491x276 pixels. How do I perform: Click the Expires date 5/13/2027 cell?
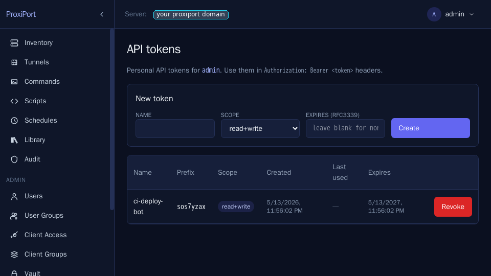coord(386,206)
